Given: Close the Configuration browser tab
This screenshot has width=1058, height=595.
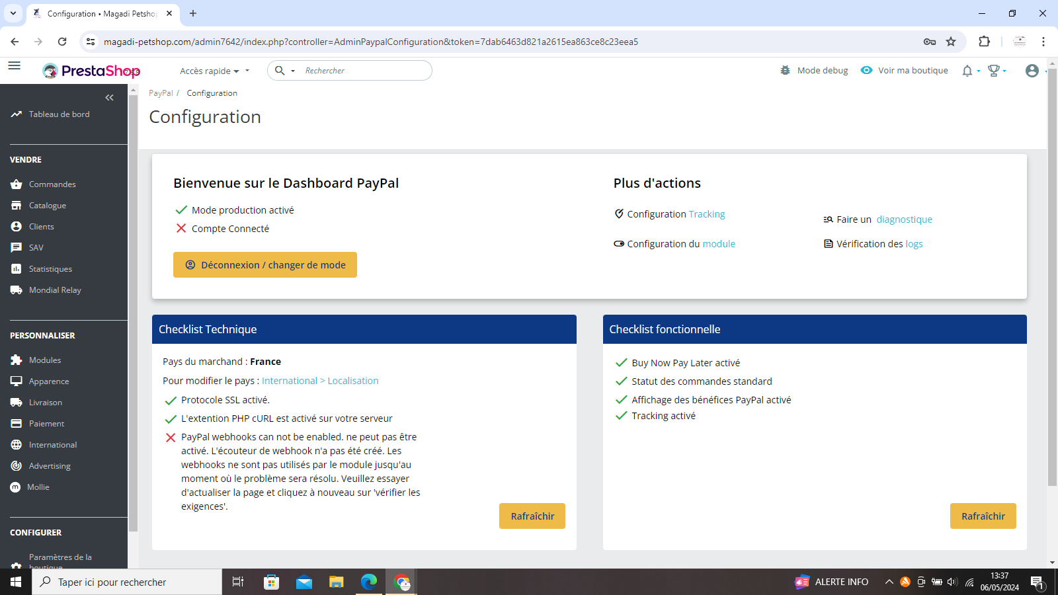Looking at the screenshot, I should pyautogui.click(x=169, y=13).
